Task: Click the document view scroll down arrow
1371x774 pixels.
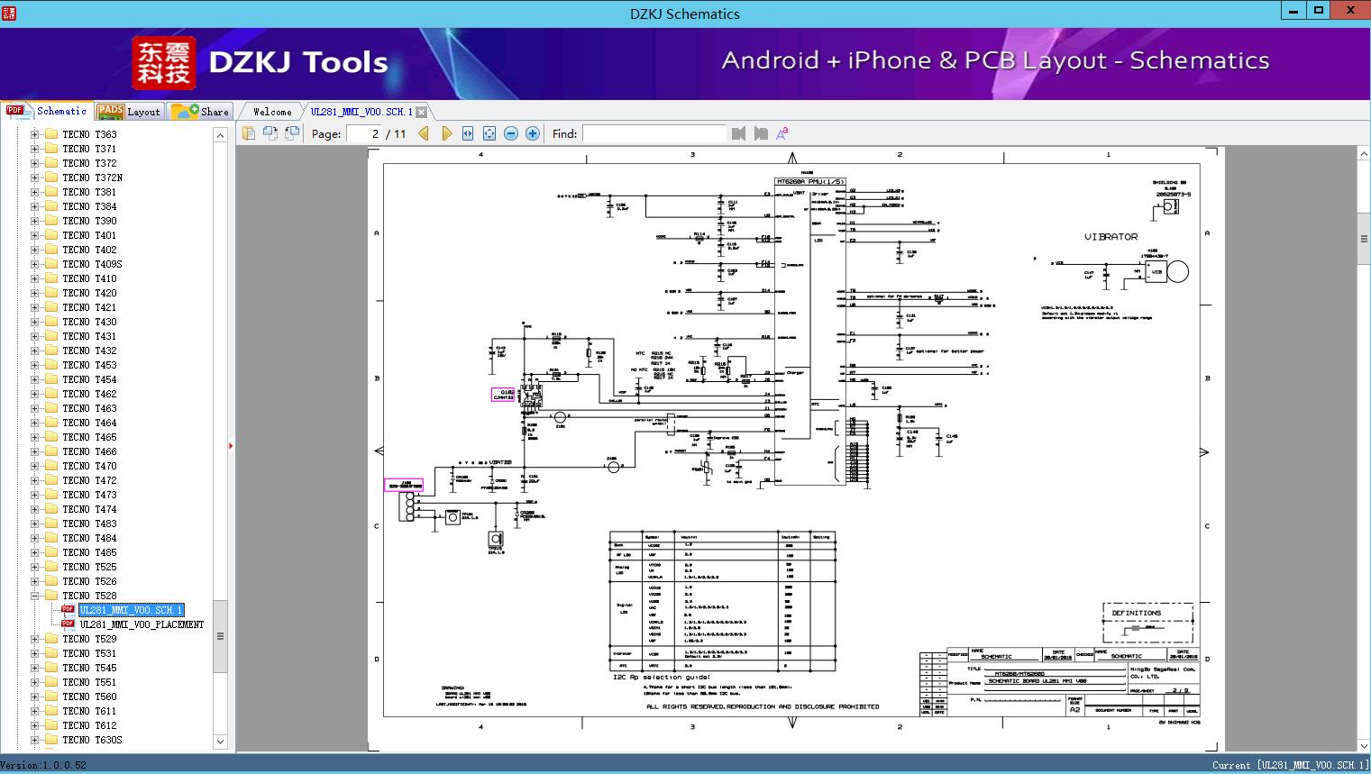Action: pos(1364,745)
